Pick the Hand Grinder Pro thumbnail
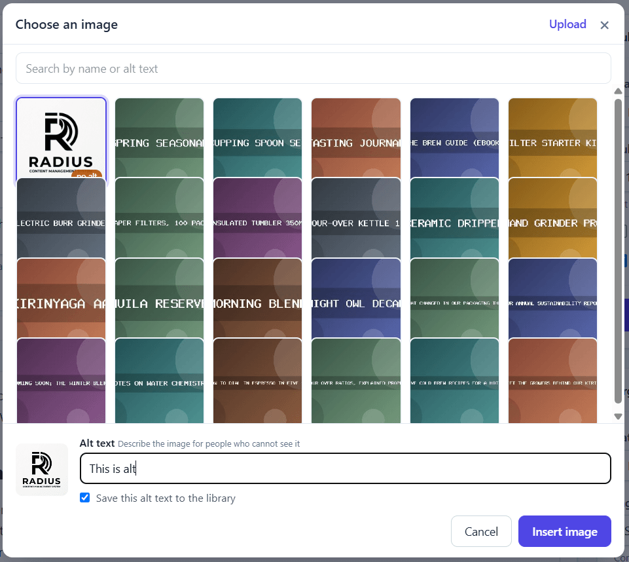This screenshot has height=562, width=629. point(553,218)
